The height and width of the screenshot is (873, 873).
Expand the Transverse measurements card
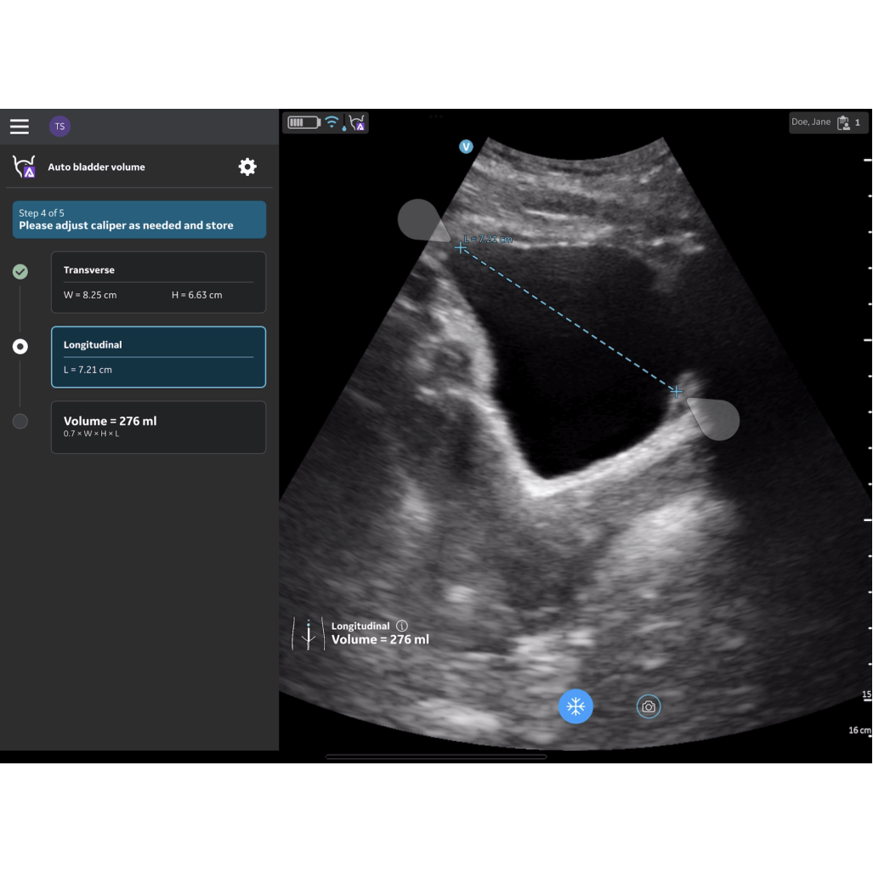click(x=158, y=281)
